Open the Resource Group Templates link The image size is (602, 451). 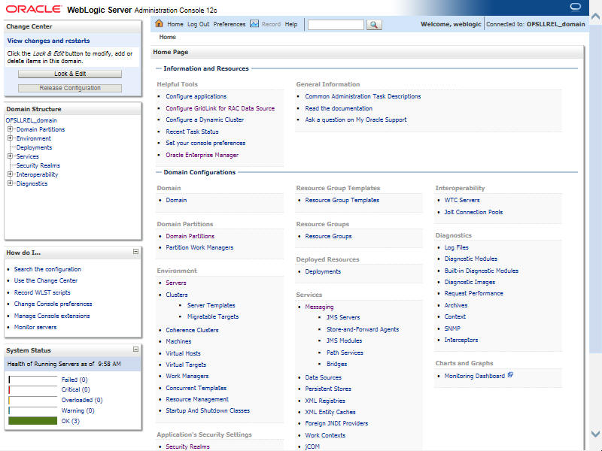(342, 200)
